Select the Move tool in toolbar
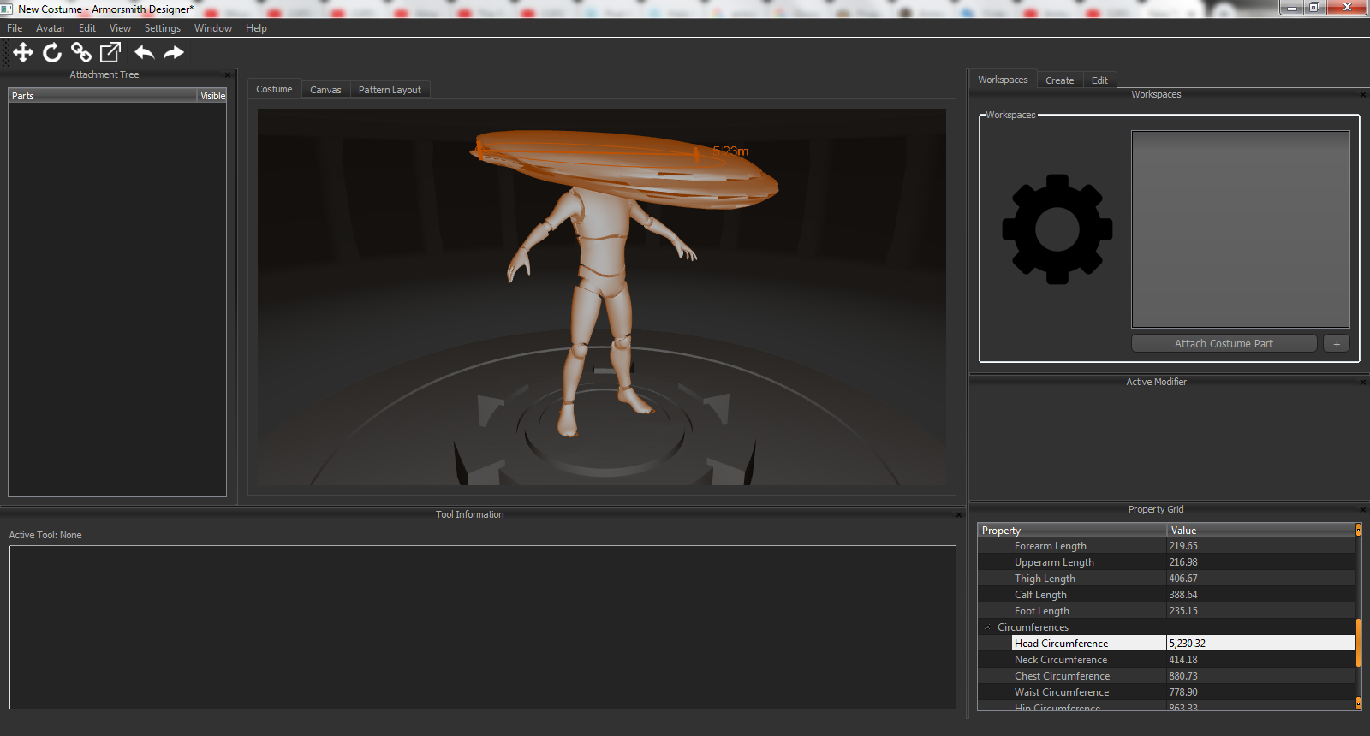 (23, 53)
